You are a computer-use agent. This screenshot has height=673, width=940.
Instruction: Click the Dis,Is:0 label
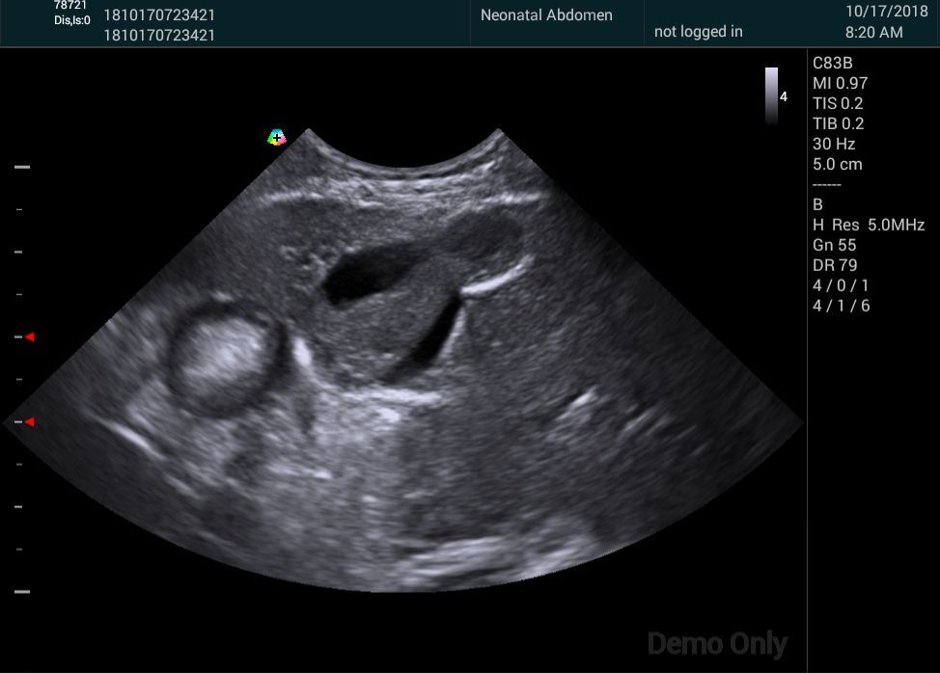[72, 20]
